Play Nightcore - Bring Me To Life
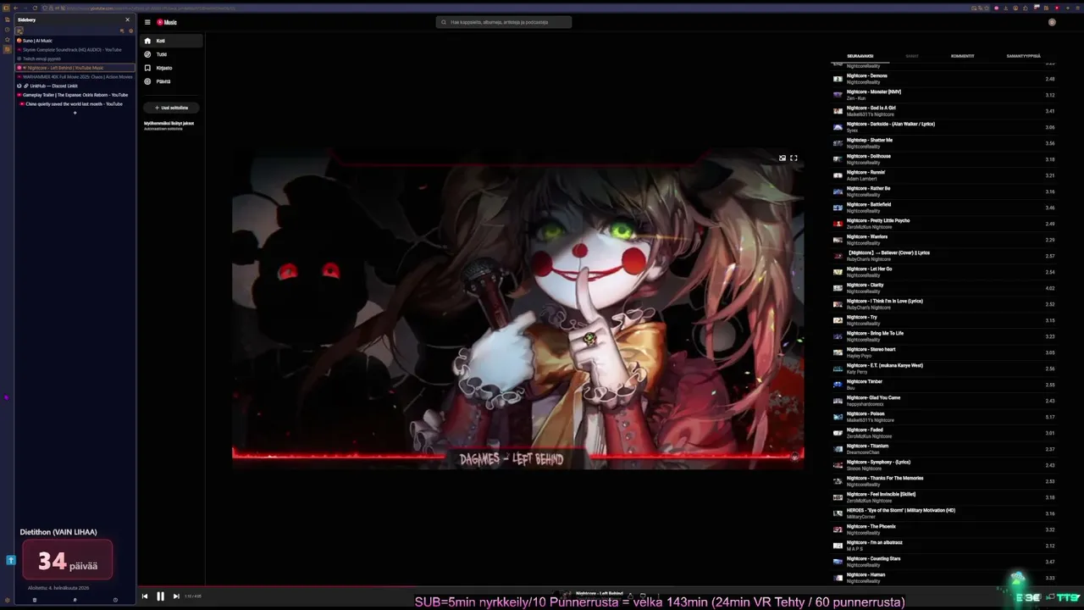The image size is (1084, 610). click(944, 336)
